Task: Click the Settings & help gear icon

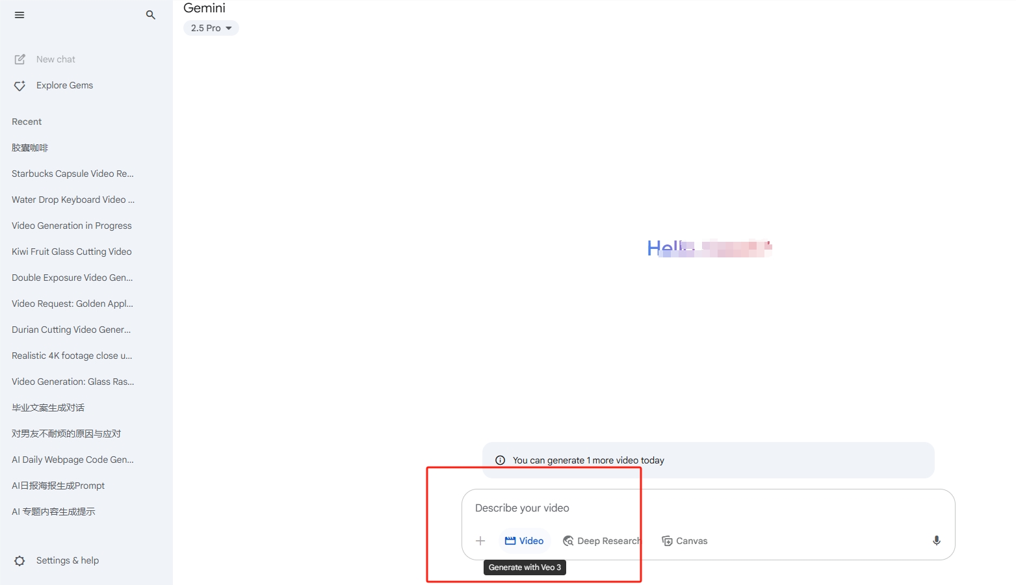Action: (x=20, y=561)
